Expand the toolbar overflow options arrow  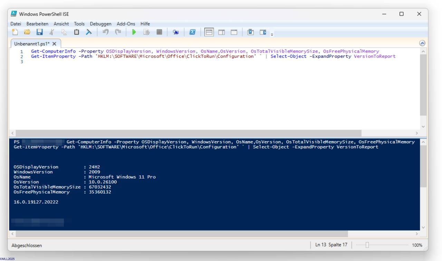click(x=272, y=34)
